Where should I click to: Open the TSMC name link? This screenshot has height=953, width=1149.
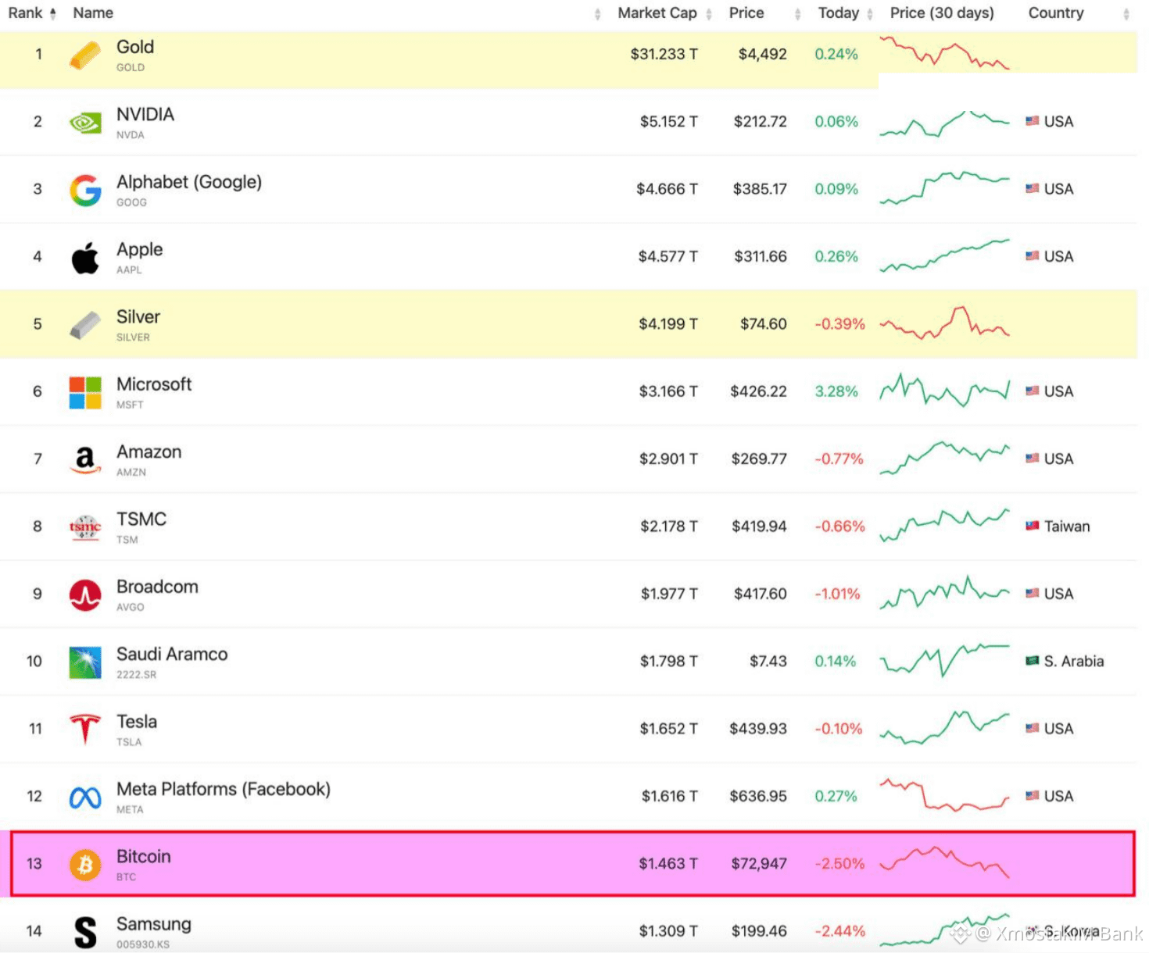click(141, 519)
